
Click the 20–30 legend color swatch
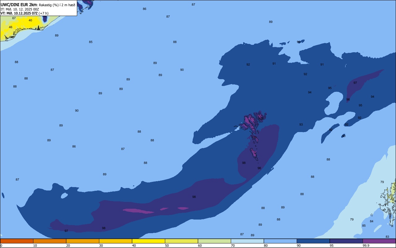click(x=83, y=241)
